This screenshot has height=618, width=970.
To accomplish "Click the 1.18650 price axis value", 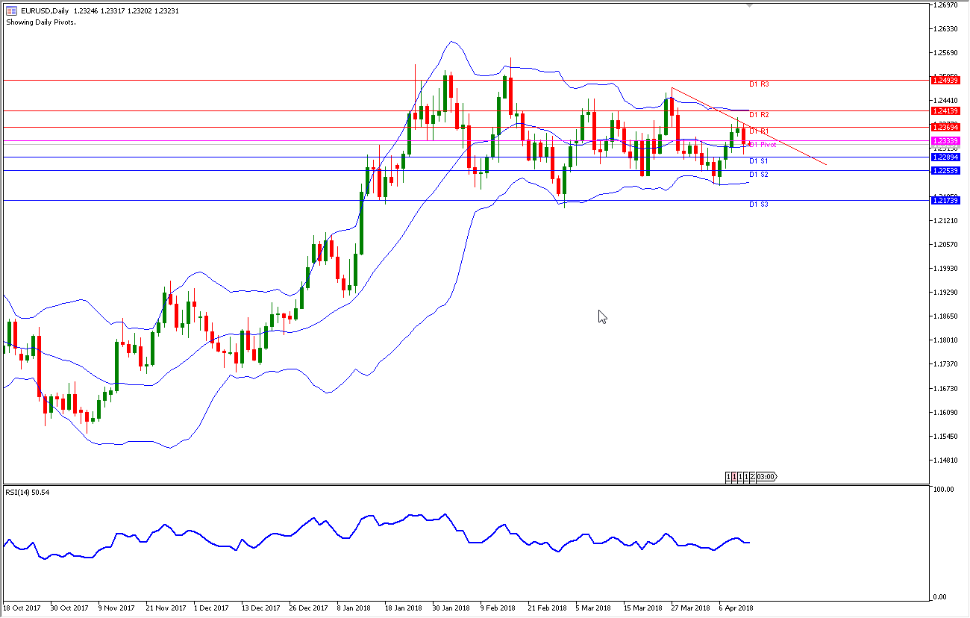I will pyautogui.click(x=944, y=316).
